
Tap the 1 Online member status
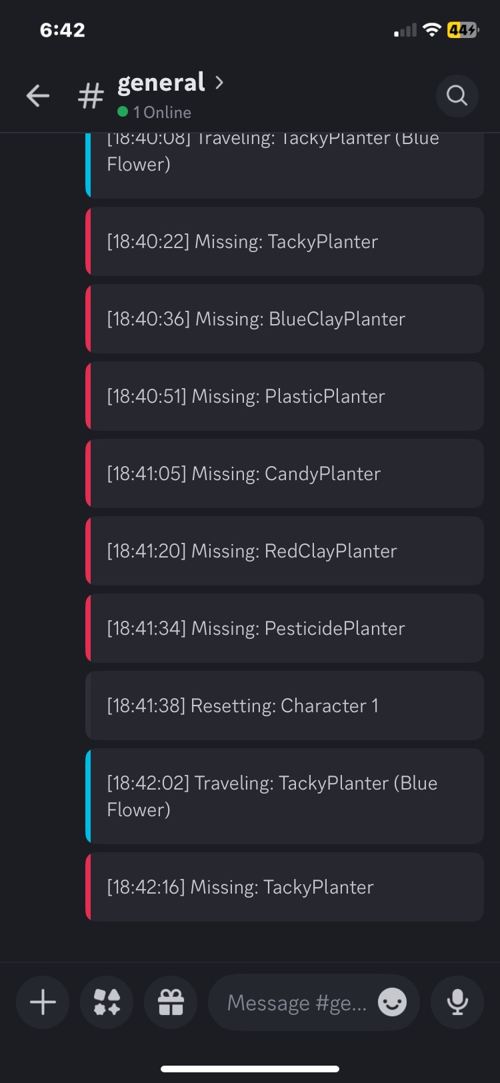point(155,112)
